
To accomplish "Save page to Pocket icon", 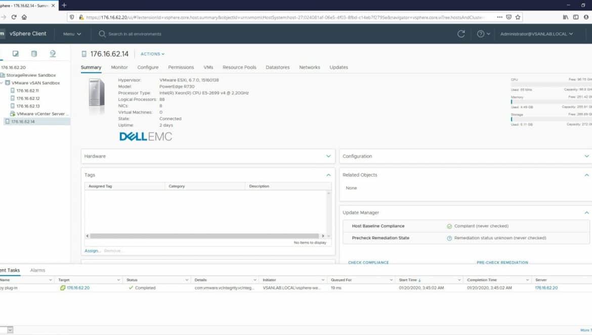I will 509,17.
